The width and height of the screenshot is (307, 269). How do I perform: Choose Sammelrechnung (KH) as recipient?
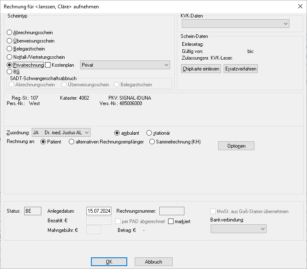tap(152, 142)
